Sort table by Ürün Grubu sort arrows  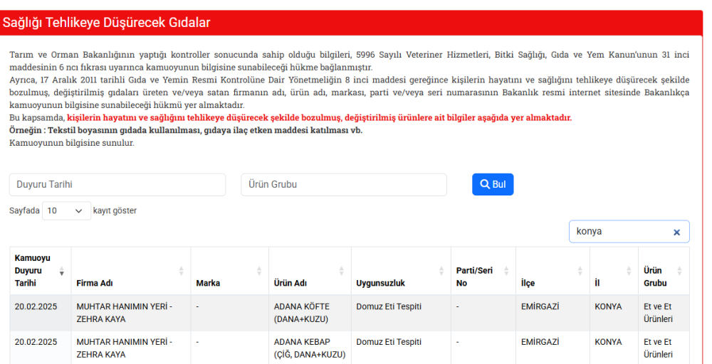(x=679, y=271)
